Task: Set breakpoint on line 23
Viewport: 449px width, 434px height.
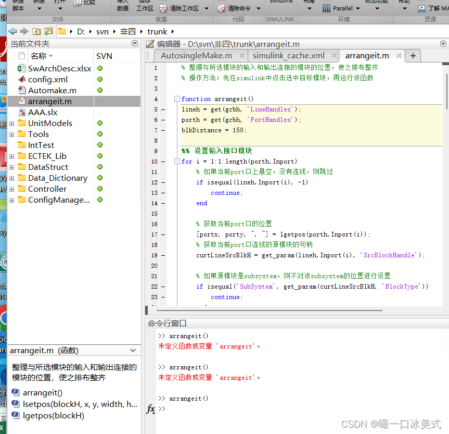Action: click(163, 297)
